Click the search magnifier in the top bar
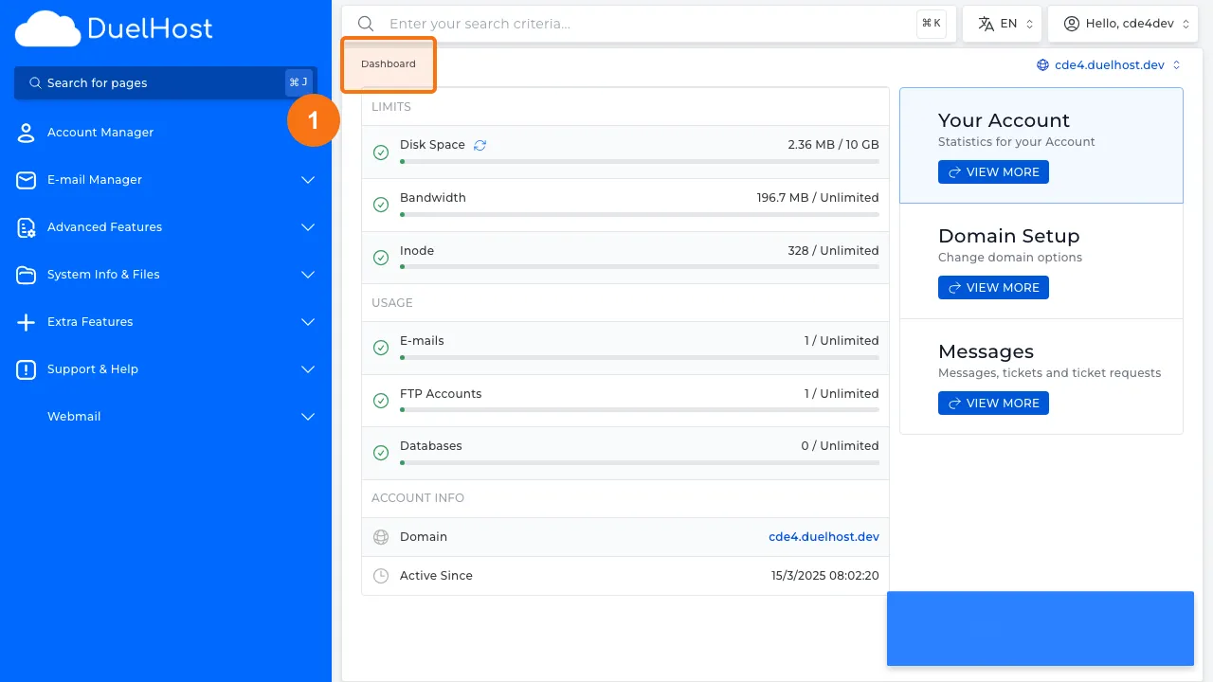 click(x=366, y=23)
